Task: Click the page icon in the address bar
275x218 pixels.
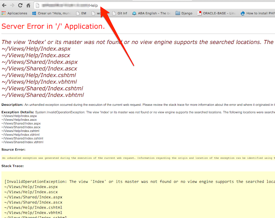Action: click(x=37, y=6)
